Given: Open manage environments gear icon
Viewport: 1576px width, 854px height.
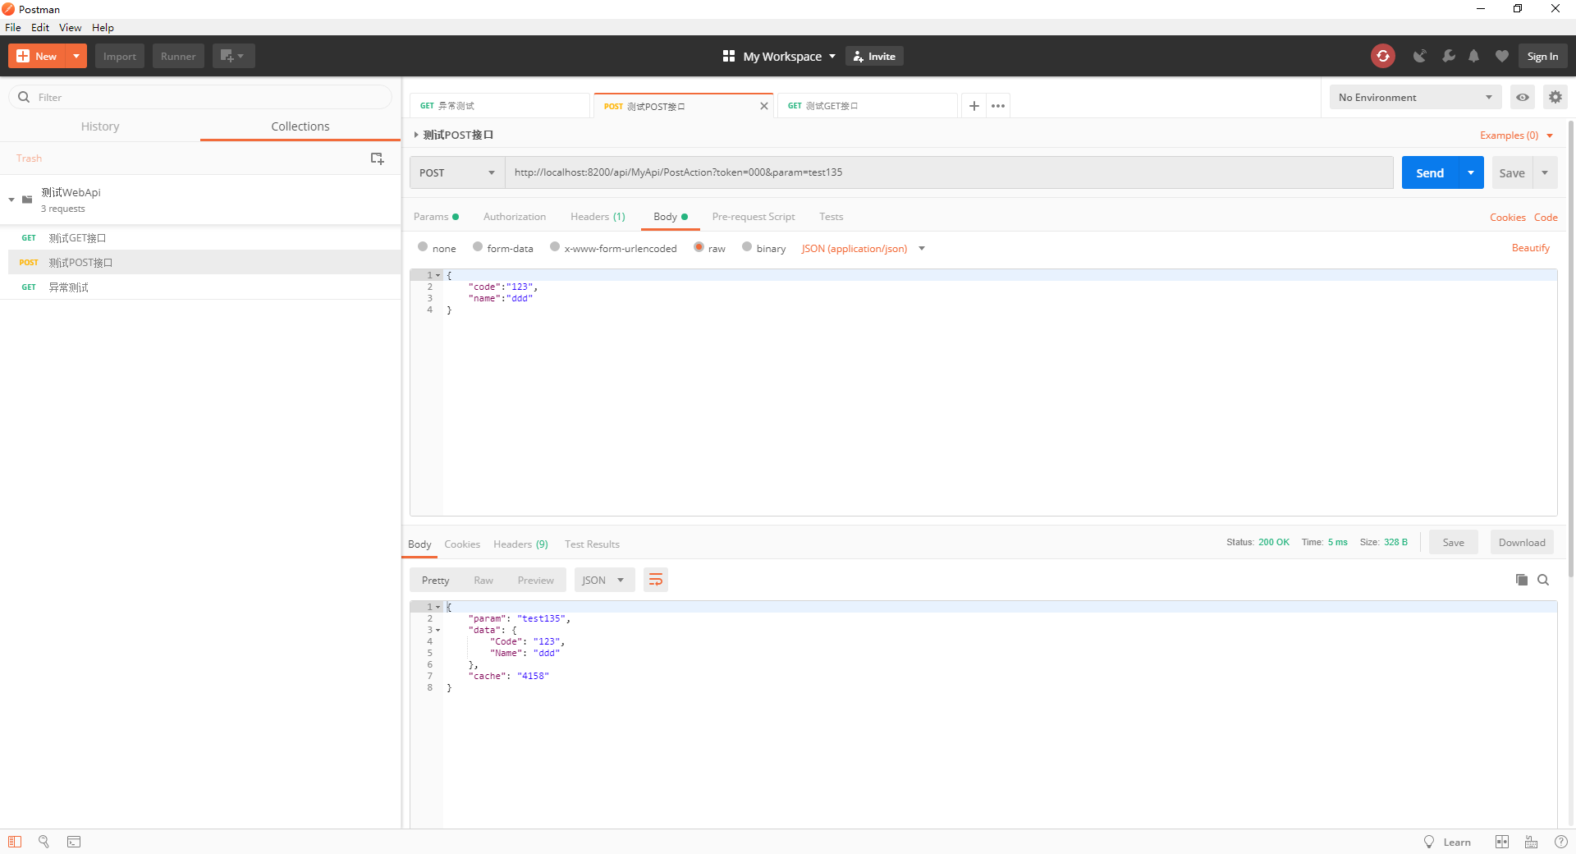Looking at the screenshot, I should tap(1555, 97).
